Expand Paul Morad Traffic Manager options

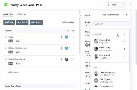pyautogui.click(x=125, y=56)
